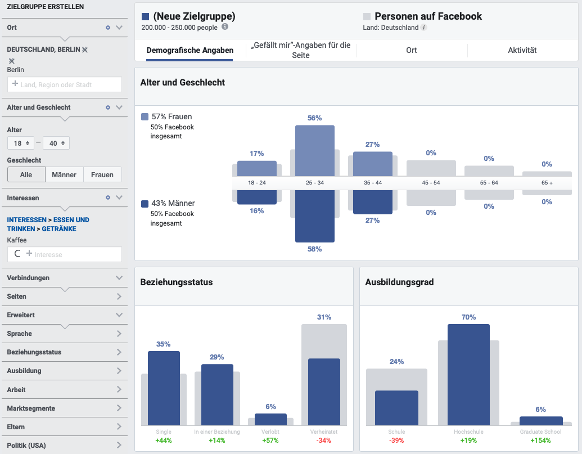Click blue dot in Interessen header
Screen dimensions: 582x454
click(x=108, y=198)
